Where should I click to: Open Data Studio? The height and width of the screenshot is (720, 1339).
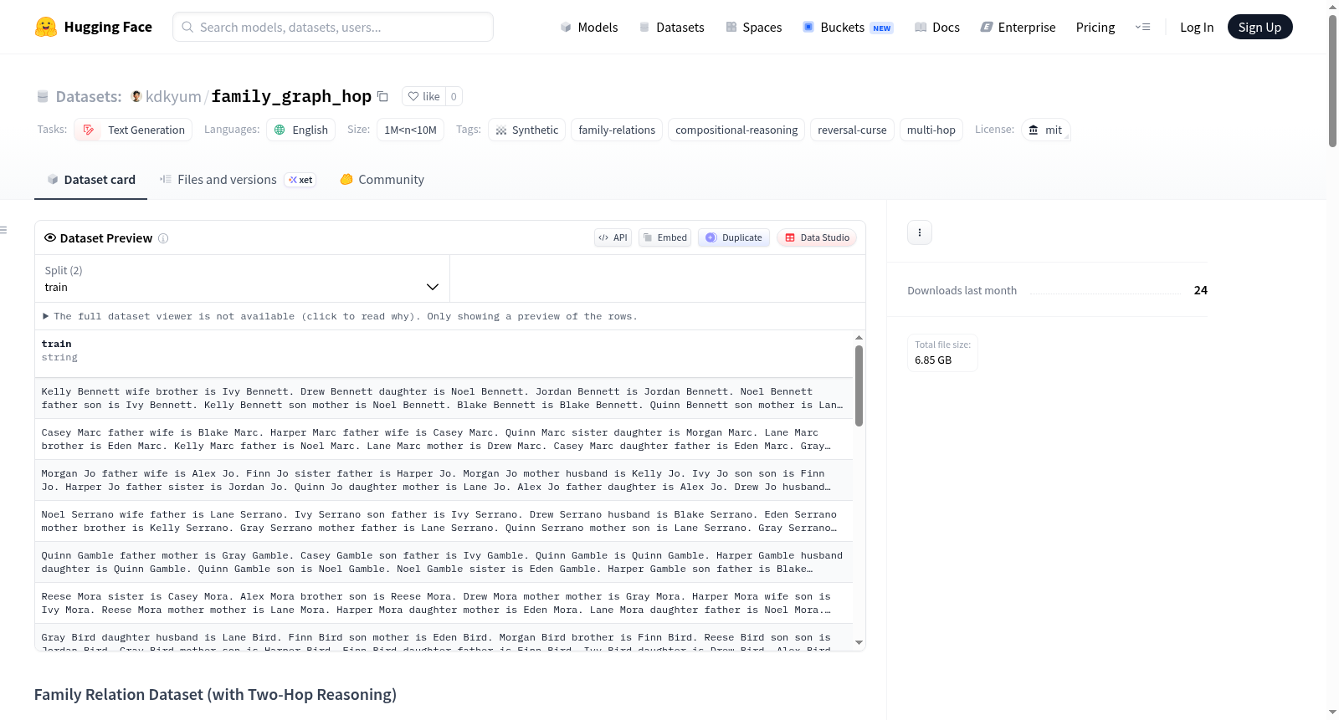(x=817, y=237)
